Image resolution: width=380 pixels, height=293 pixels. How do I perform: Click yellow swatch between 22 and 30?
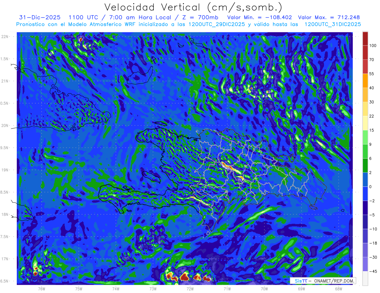click(x=365, y=109)
